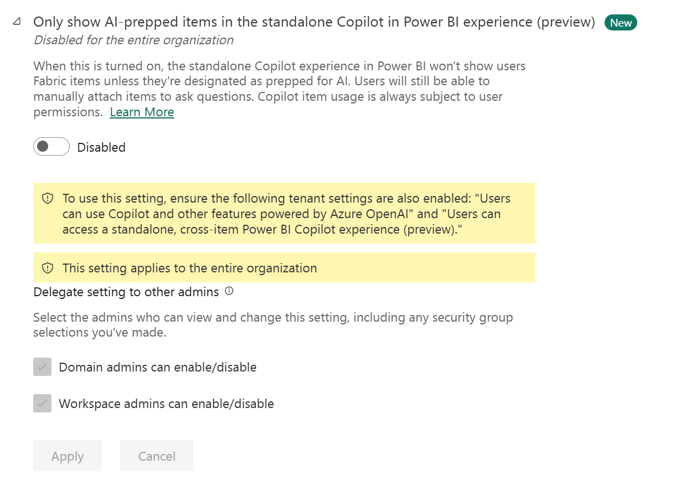The width and height of the screenshot is (676, 480).
Task: Click the green New badge
Action: (x=621, y=23)
